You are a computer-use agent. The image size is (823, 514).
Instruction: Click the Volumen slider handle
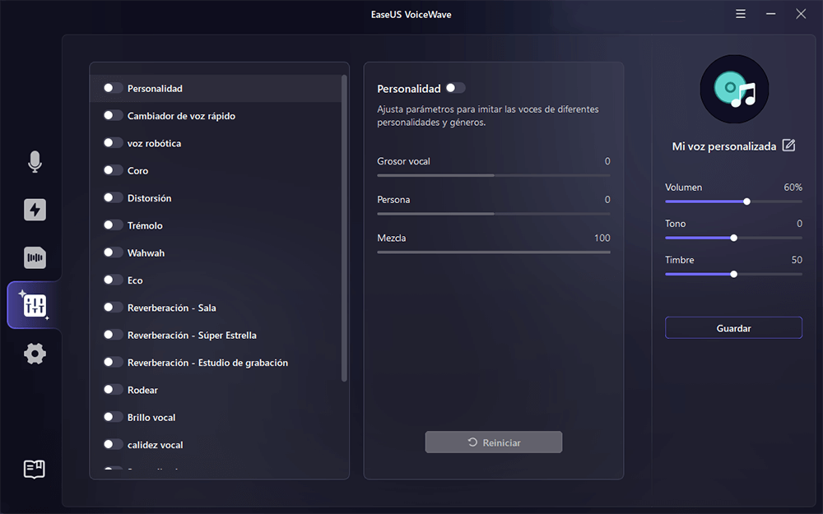pos(746,201)
